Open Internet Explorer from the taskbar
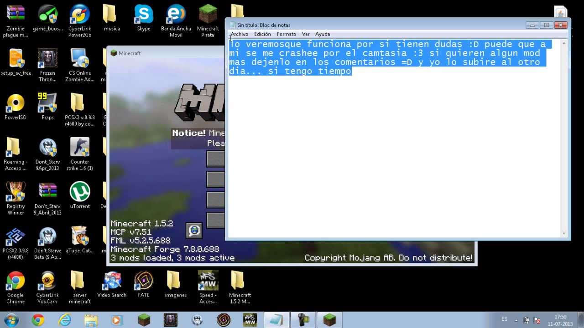The image size is (584, 328). click(64, 320)
